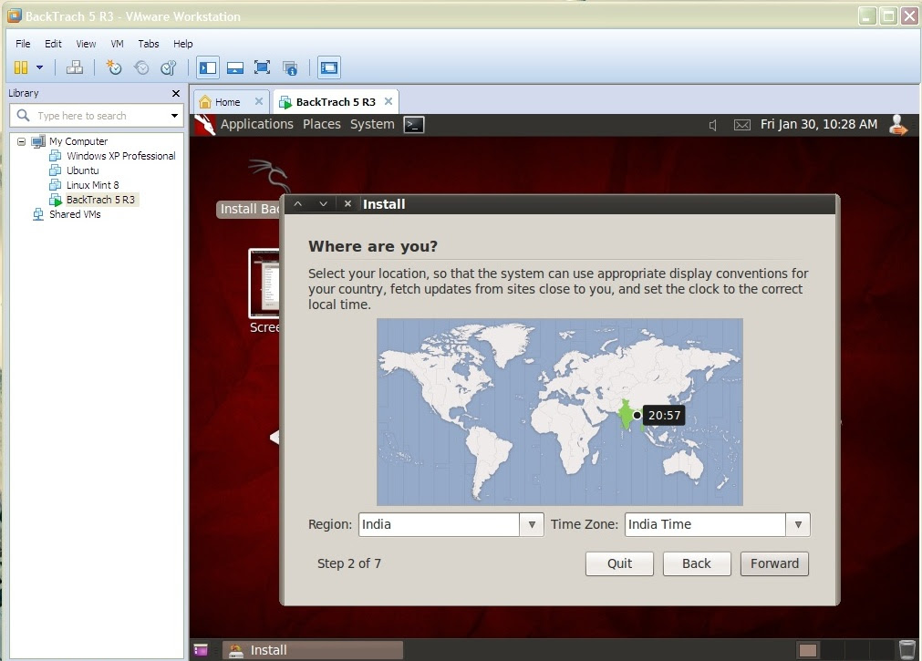Click the Install window down-arrow button
This screenshot has height=661, width=922.
click(323, 204)
